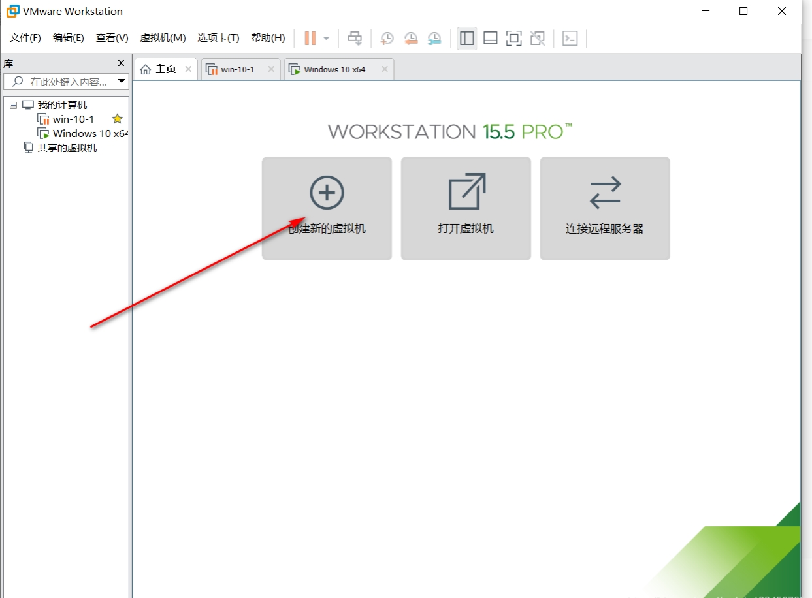The image size is (812, 598).
Task: Enter full screen mode icon
Action: coord(514,39)
